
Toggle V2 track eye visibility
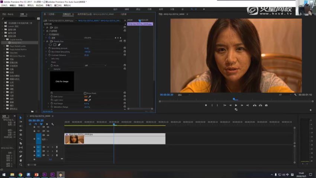(x=48, y=131)
